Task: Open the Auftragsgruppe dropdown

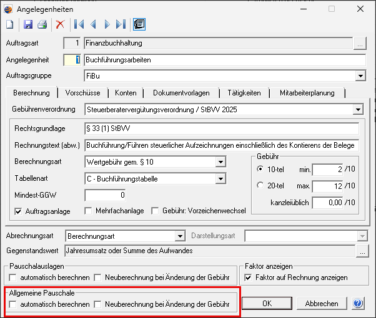Action: pos(360,76)
